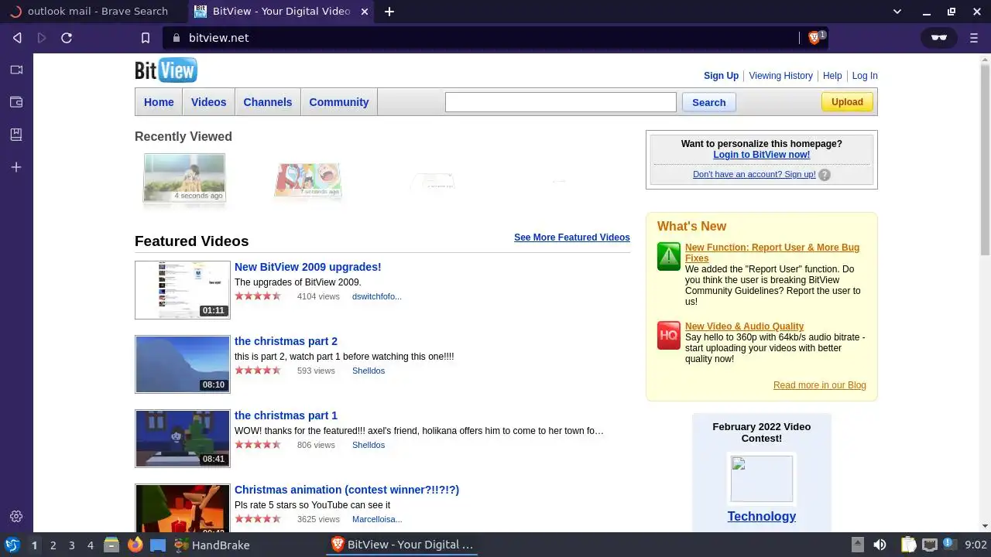Open recently viewed thumbnail from 7 seconds ago
This screenshot has width=991, height=557.
click(x=307, y=179)
